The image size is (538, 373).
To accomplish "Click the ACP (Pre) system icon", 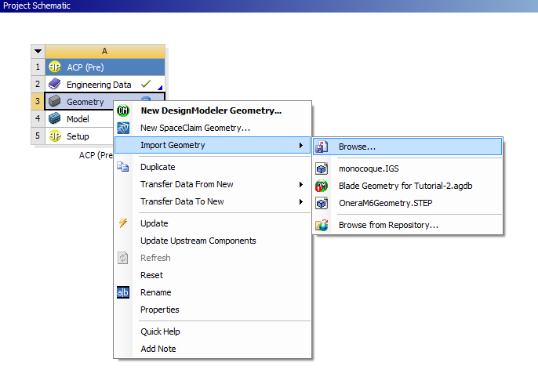I will pos(55,67).
